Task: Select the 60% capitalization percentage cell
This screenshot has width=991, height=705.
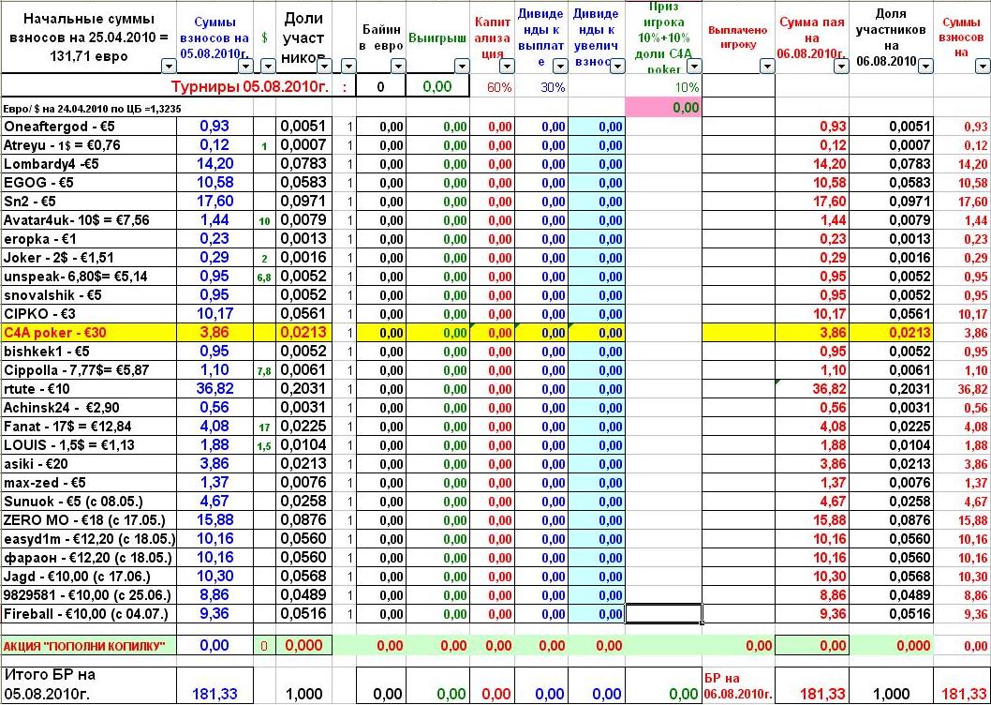Action: click(492, 86)
